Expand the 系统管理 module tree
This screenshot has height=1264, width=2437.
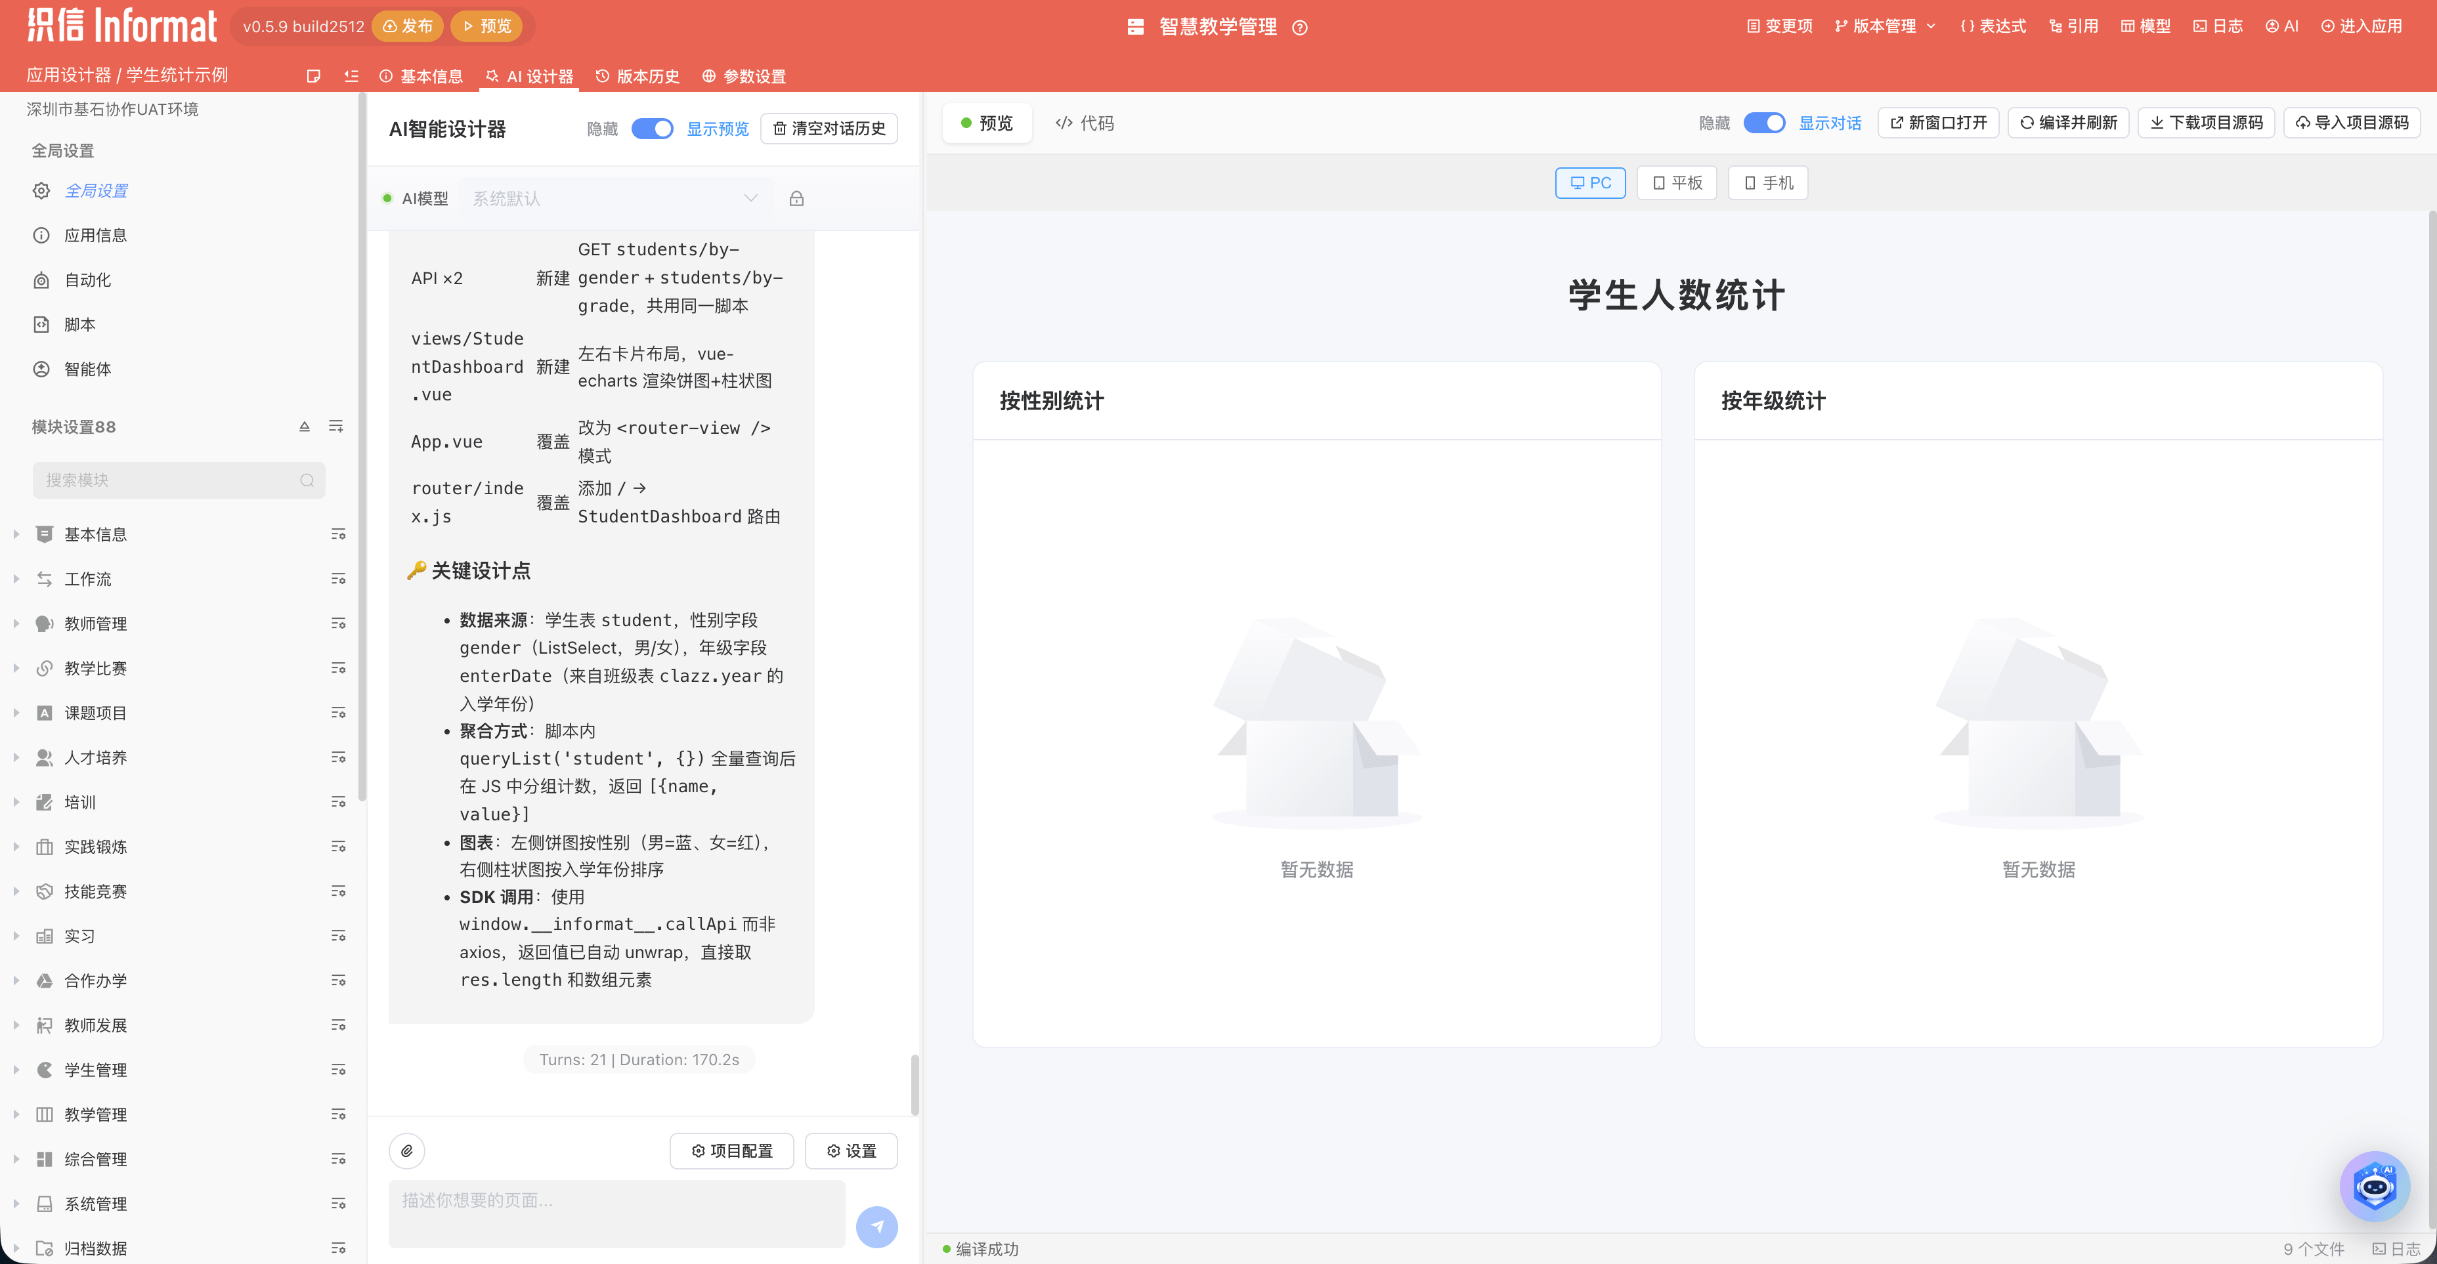16,1204
